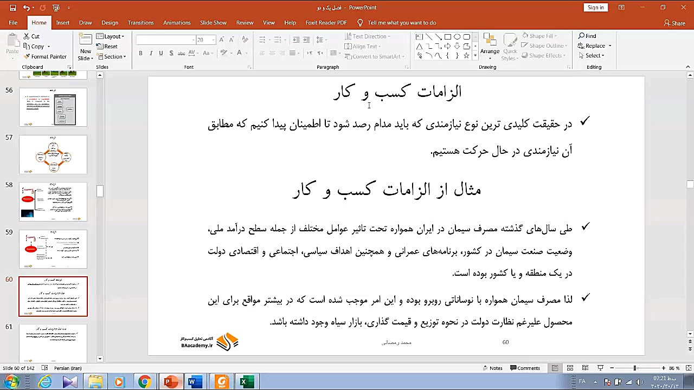
Task: Activate Normal view button in status bar
Action: (x=555, y=368)
